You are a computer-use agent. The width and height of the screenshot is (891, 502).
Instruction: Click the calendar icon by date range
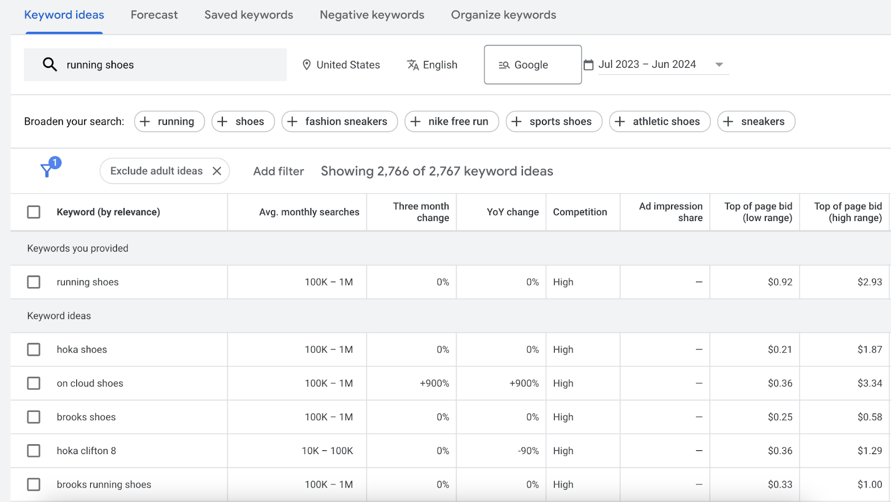tap(589, 65)
